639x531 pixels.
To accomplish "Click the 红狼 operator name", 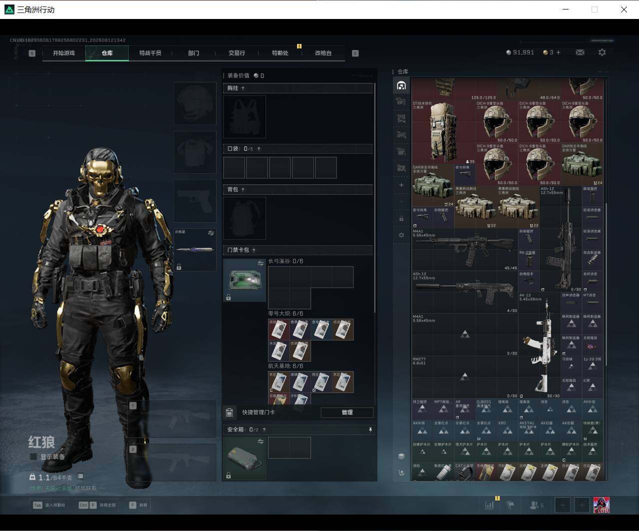I will (x=41, y=442).
